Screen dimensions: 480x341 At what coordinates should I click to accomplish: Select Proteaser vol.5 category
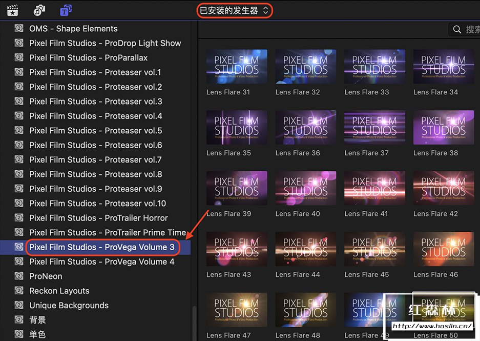95,131
